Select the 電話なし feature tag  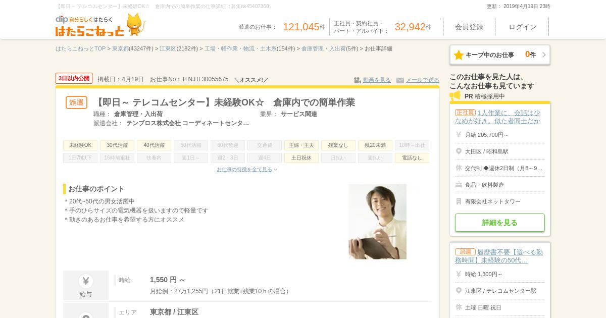412,158
